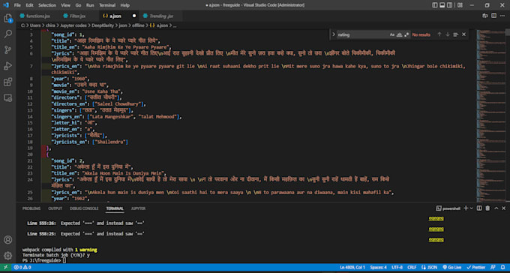510x273 pixels.
Task: Click the errors and warnings count in status bar
Action: point(22,267)
